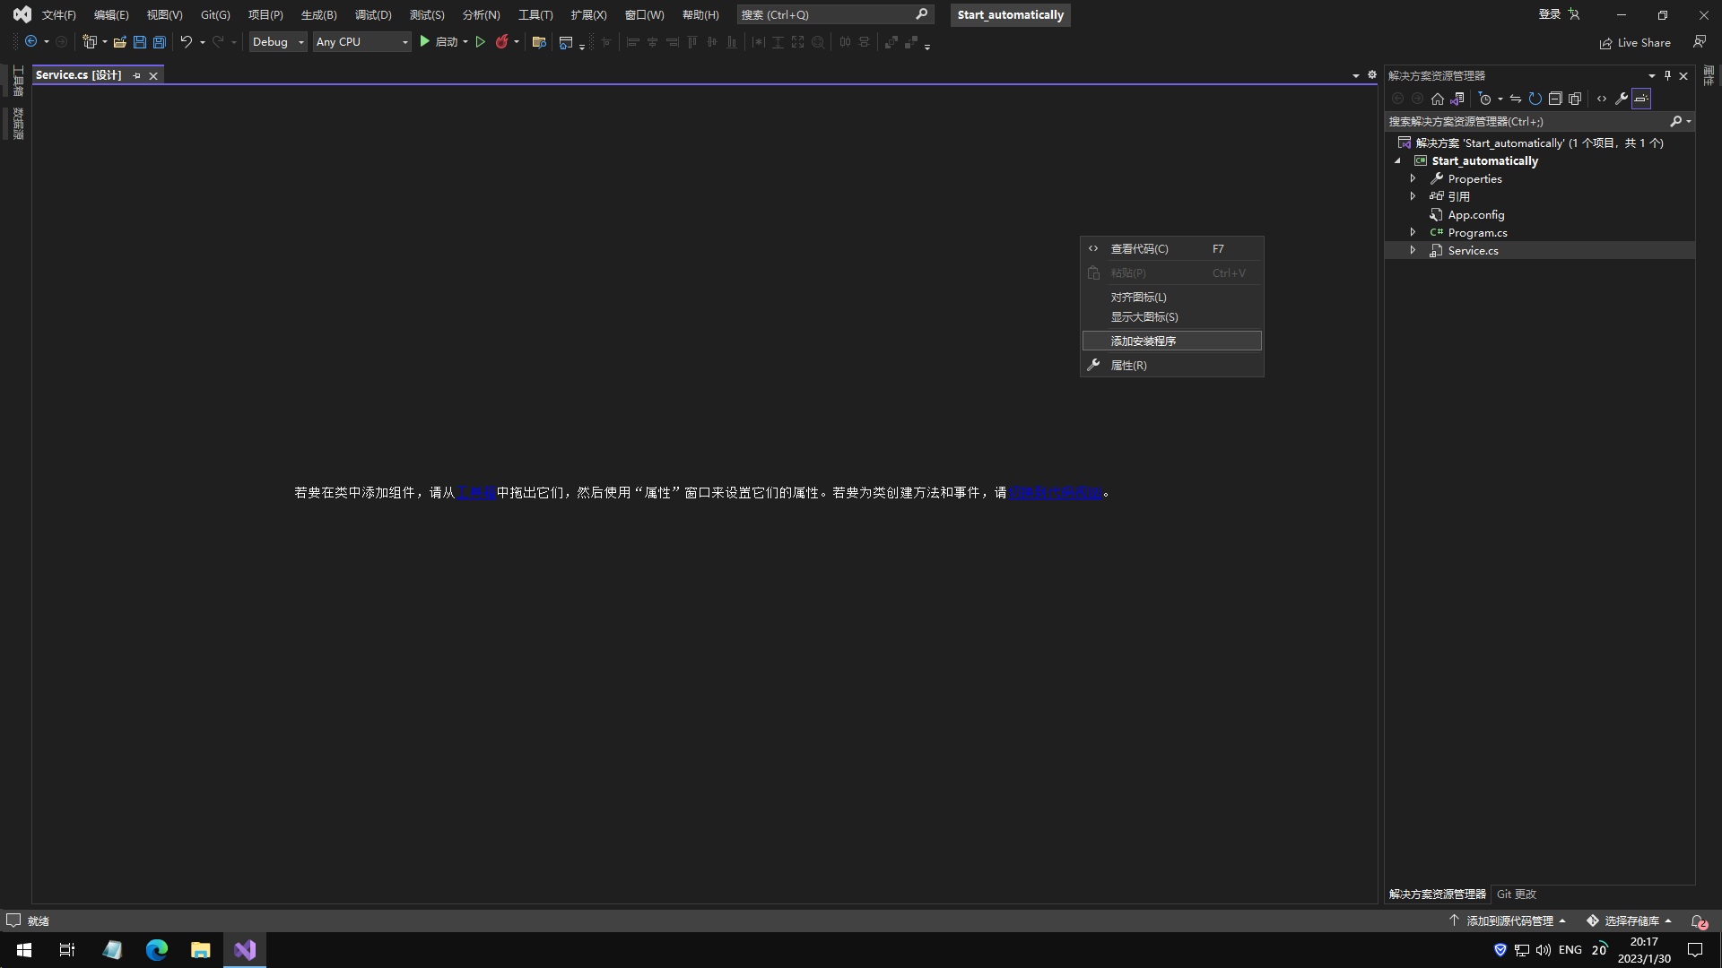Save the current file with the disk icon

pos(140,42)
